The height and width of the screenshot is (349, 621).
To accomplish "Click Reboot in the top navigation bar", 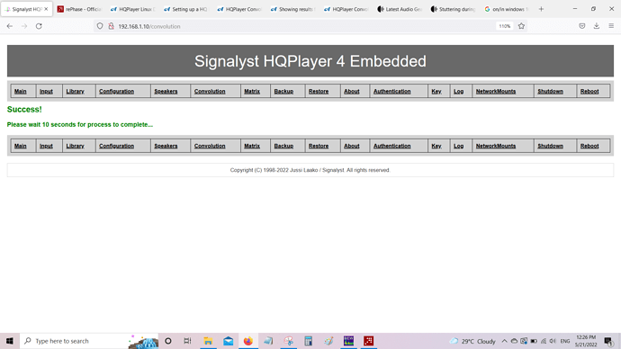I will [x=589, y=92].
